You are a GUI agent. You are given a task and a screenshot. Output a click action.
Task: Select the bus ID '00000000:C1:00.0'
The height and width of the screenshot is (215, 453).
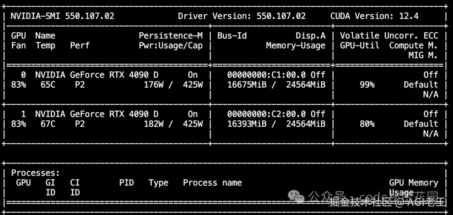pos(266,75)
